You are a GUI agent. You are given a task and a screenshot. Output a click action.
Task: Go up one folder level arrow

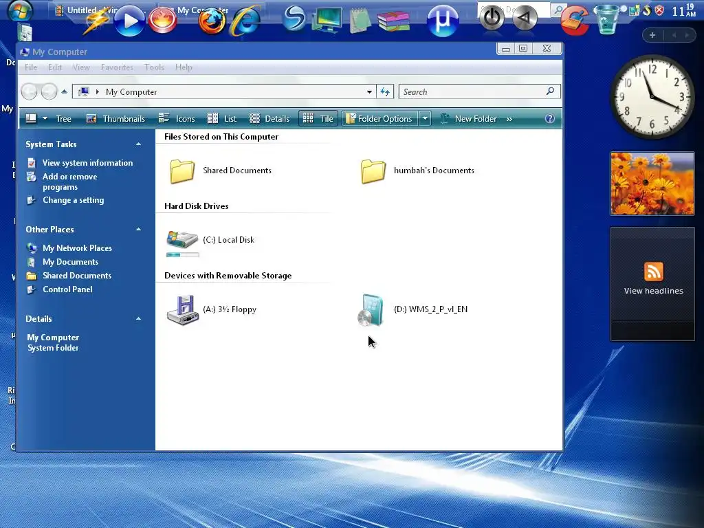tap(64, 91)
